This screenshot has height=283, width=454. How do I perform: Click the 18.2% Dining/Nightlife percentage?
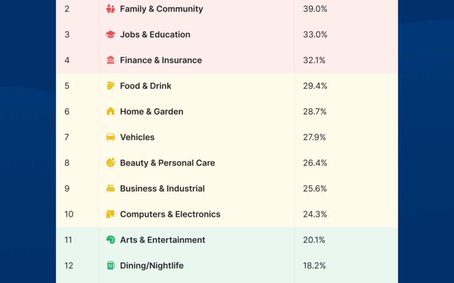point(314,265)
